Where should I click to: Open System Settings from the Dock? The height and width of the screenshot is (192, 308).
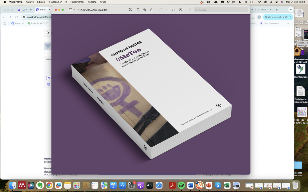point(131,185)
